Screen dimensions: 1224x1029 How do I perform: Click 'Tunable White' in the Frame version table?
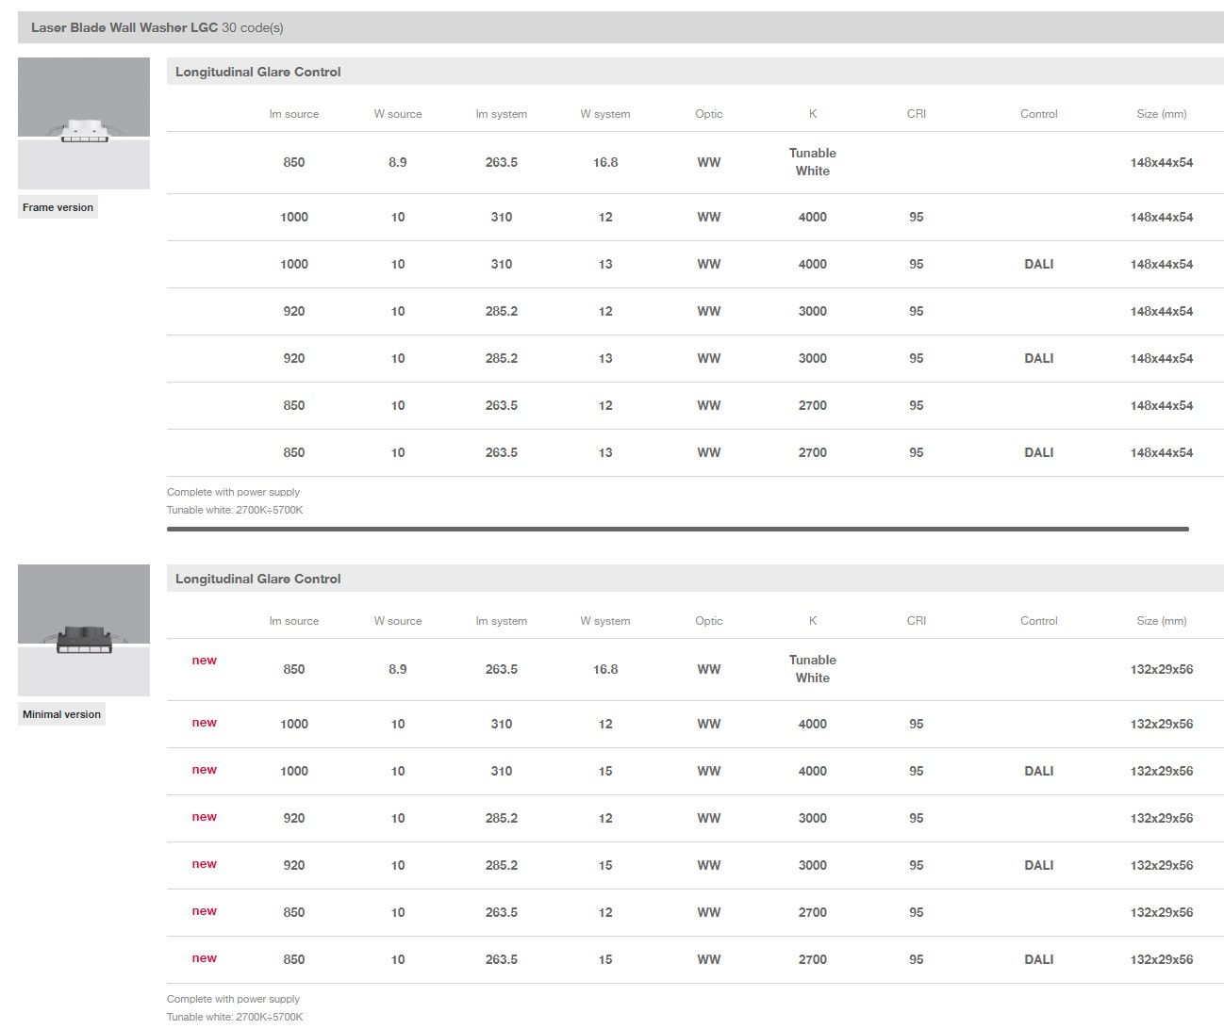click(812, 162)
